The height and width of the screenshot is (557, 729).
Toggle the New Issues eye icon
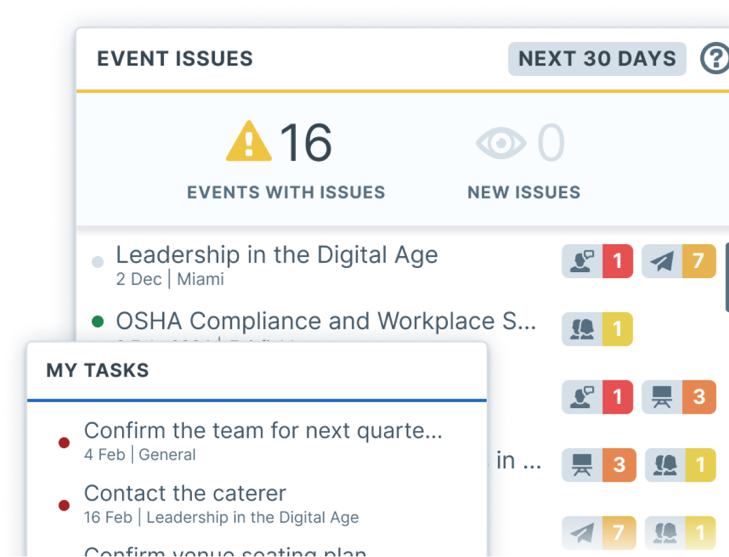[x=501, y=143]
